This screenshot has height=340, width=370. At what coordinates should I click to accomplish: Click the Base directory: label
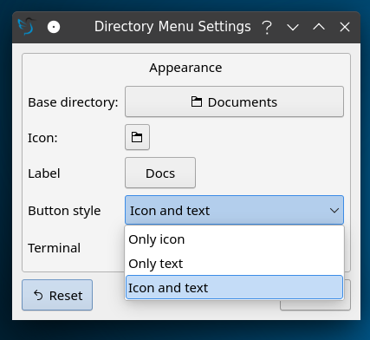73,102
